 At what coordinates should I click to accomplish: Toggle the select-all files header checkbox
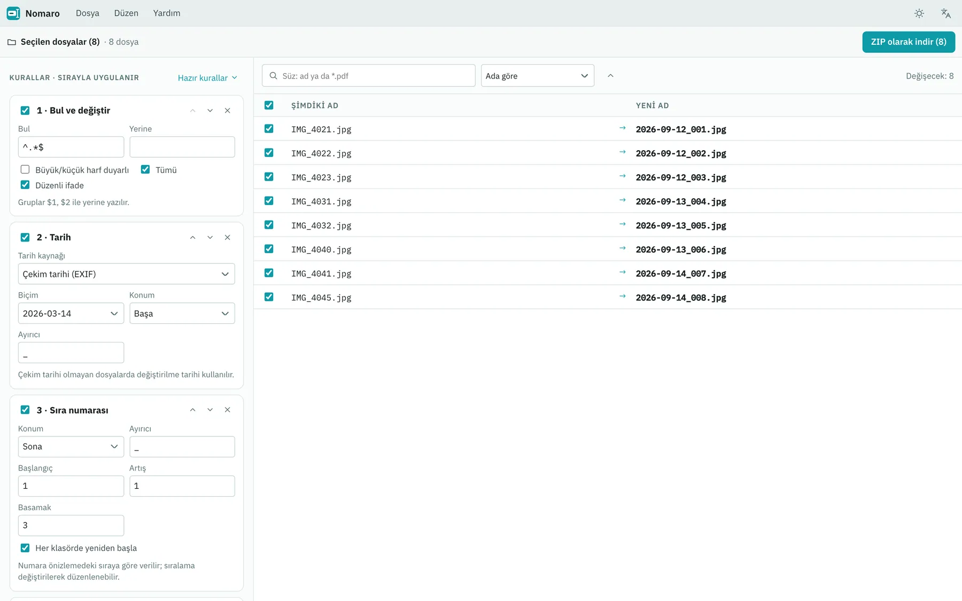269,105
